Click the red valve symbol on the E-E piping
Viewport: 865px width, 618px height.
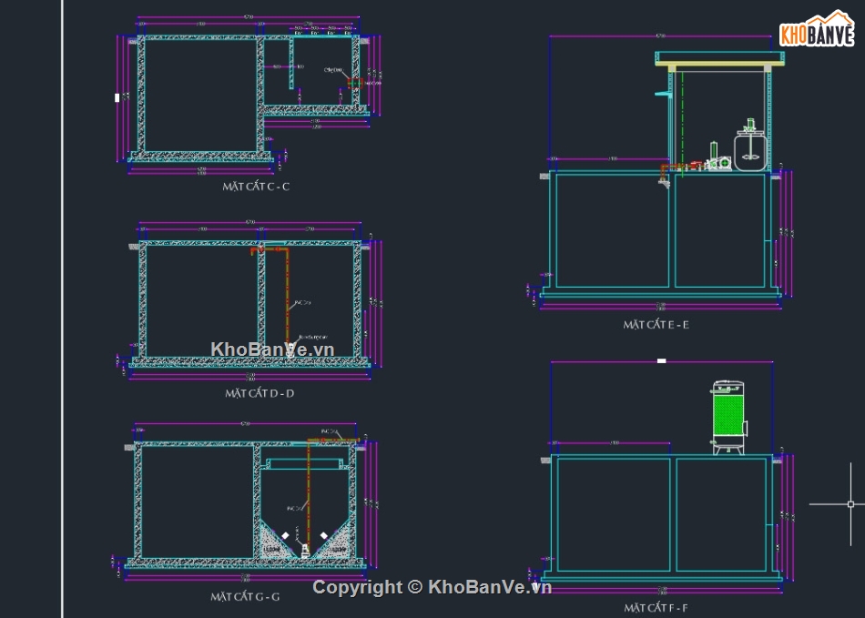coord(695,164)
